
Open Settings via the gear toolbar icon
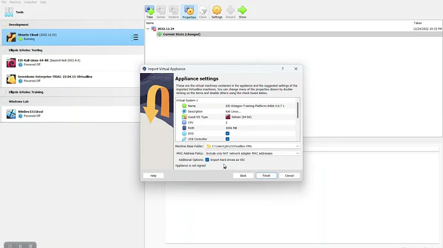217,12
